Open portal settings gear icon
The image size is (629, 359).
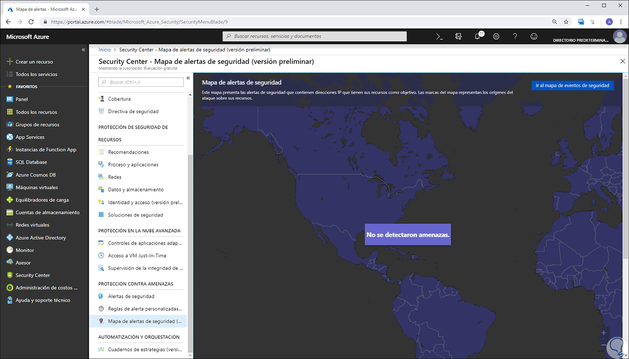click(x=496, y=36)
